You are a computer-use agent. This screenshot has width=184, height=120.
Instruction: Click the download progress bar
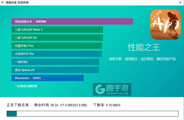93,114
